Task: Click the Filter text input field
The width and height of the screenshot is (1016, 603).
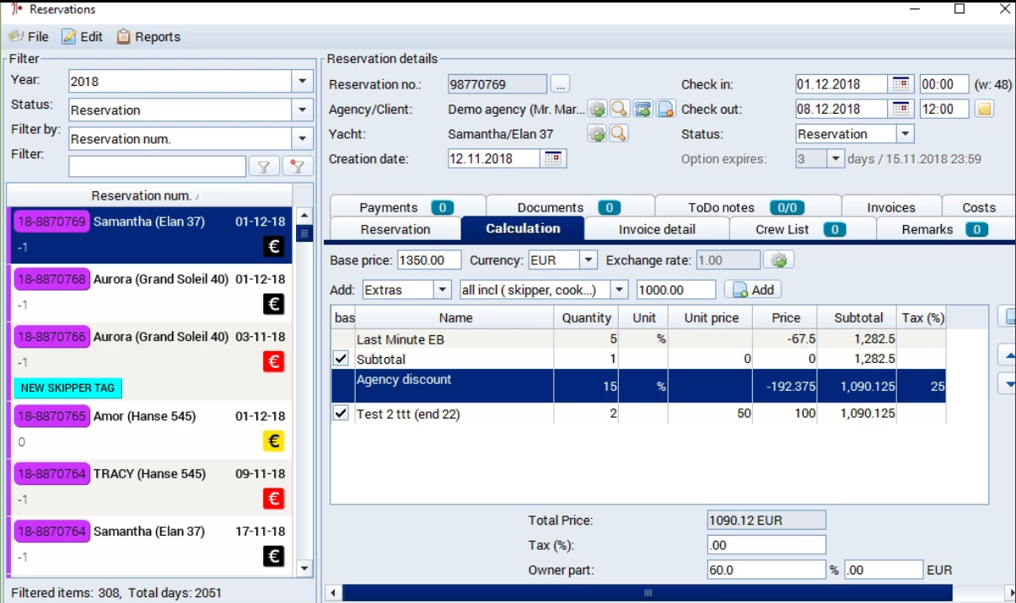Action: click(158, 166)
